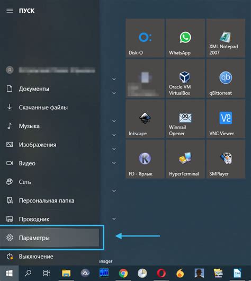Select Документы in the Start menu

tap(49, 89)
